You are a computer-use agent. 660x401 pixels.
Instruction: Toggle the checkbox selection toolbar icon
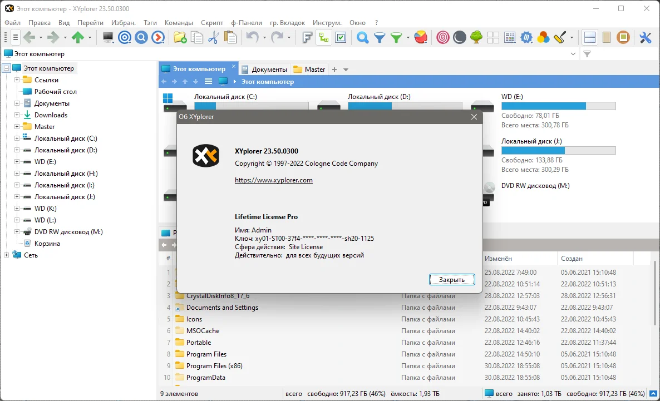pos(341,37)
